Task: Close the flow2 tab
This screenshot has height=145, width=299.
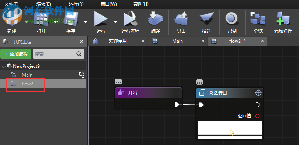Action: click(263, 41)
